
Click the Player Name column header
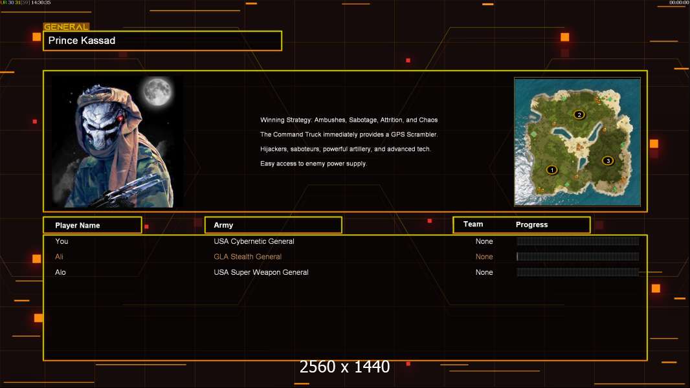click(x=93, y=225)
